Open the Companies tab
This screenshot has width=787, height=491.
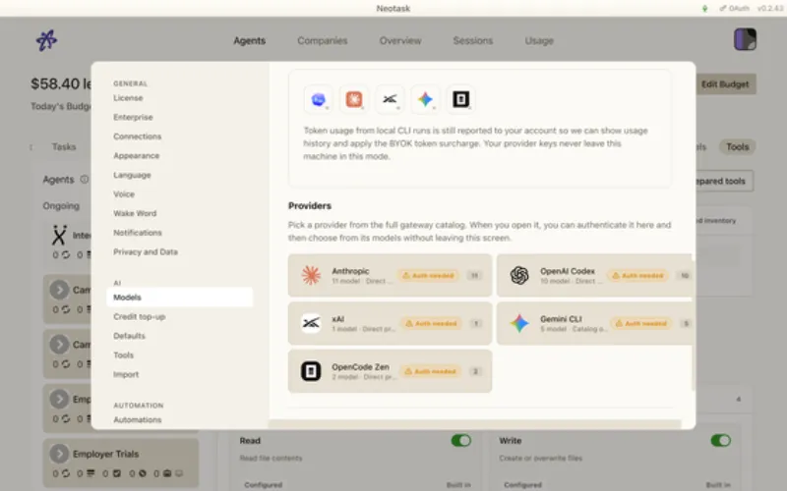323,40
